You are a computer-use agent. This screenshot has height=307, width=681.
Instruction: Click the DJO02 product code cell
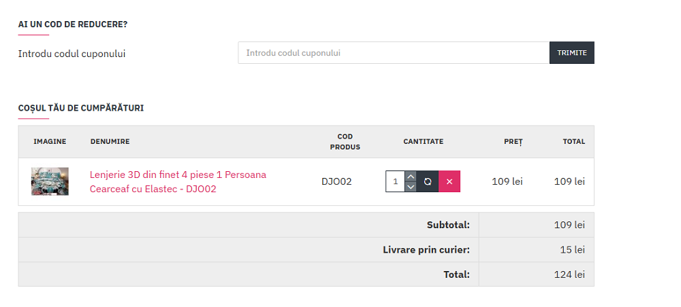click(336, 181)
